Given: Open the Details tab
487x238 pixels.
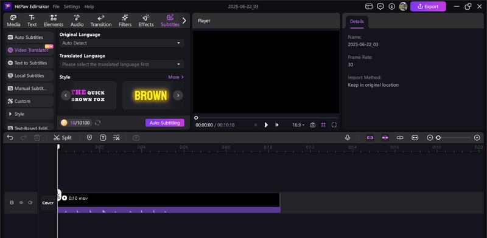Looking at the screenshot, I should [357, 21].
